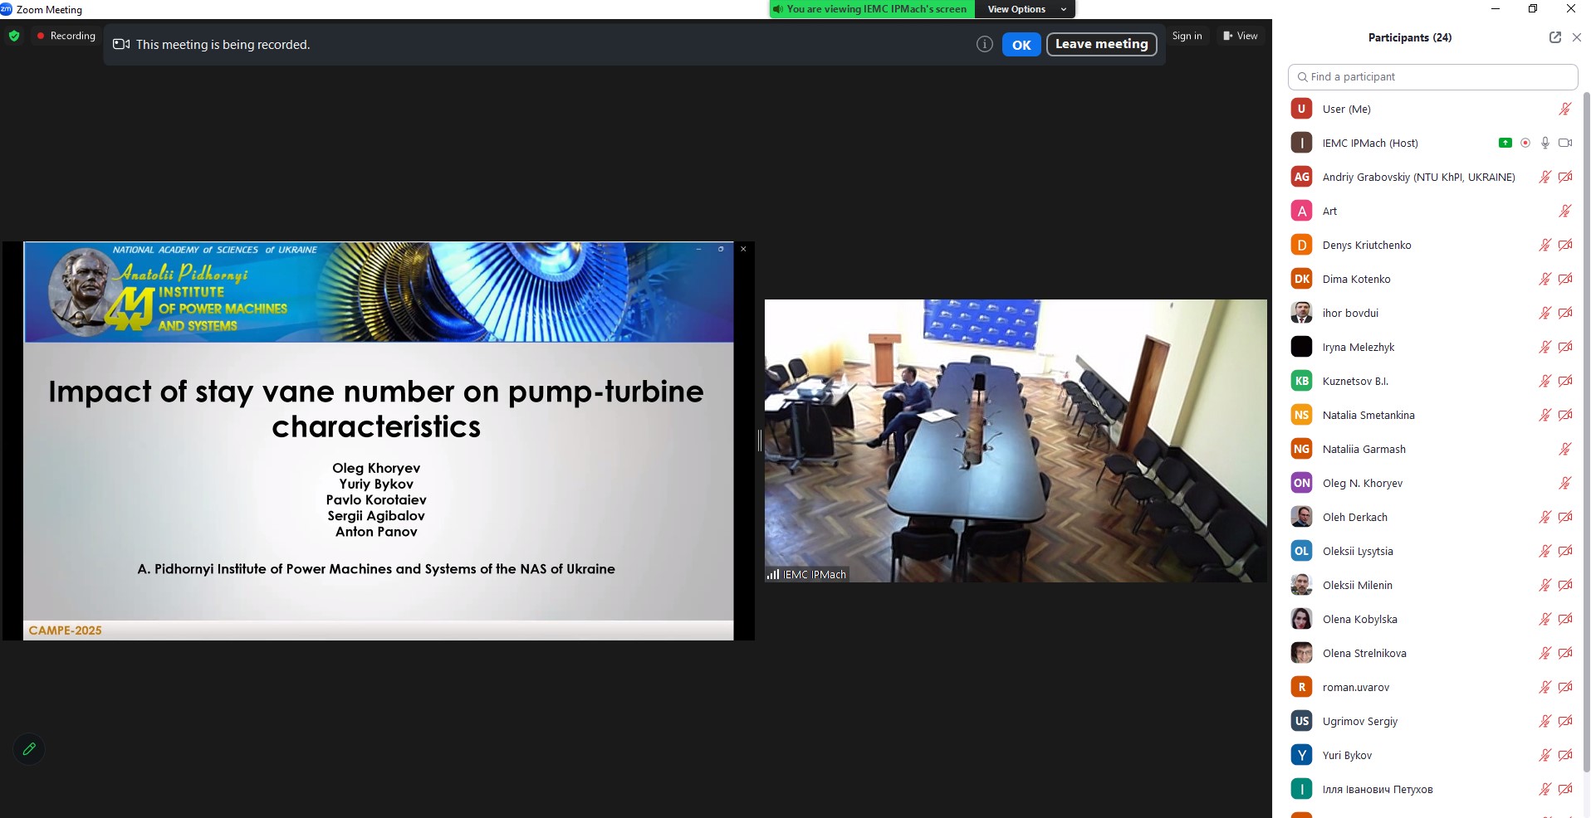Click the meeting info icon beside OK

pyautogui.click(x=984, y=45)
